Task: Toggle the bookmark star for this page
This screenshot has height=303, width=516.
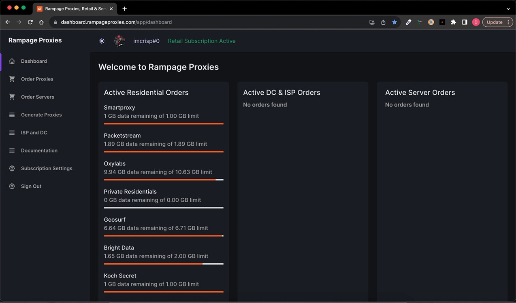Action: click(x=394, y=22)
